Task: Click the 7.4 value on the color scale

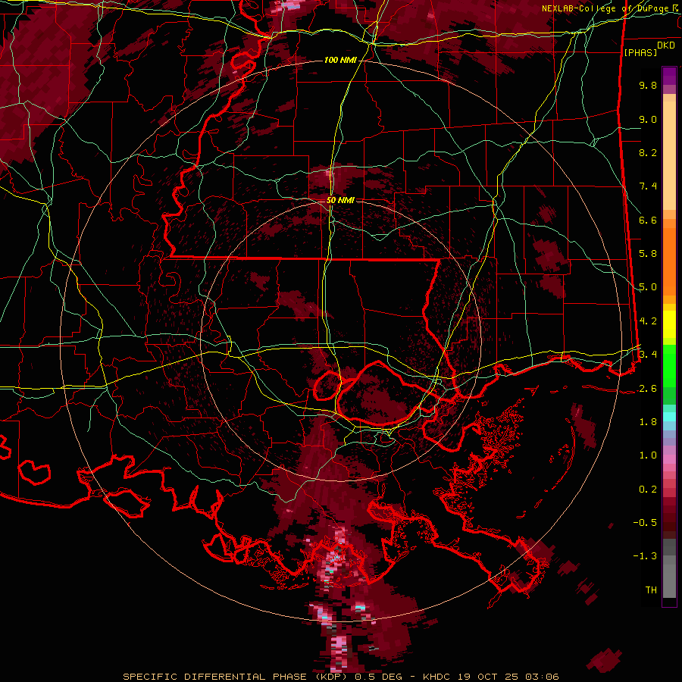Action: (x=648, y=186)
